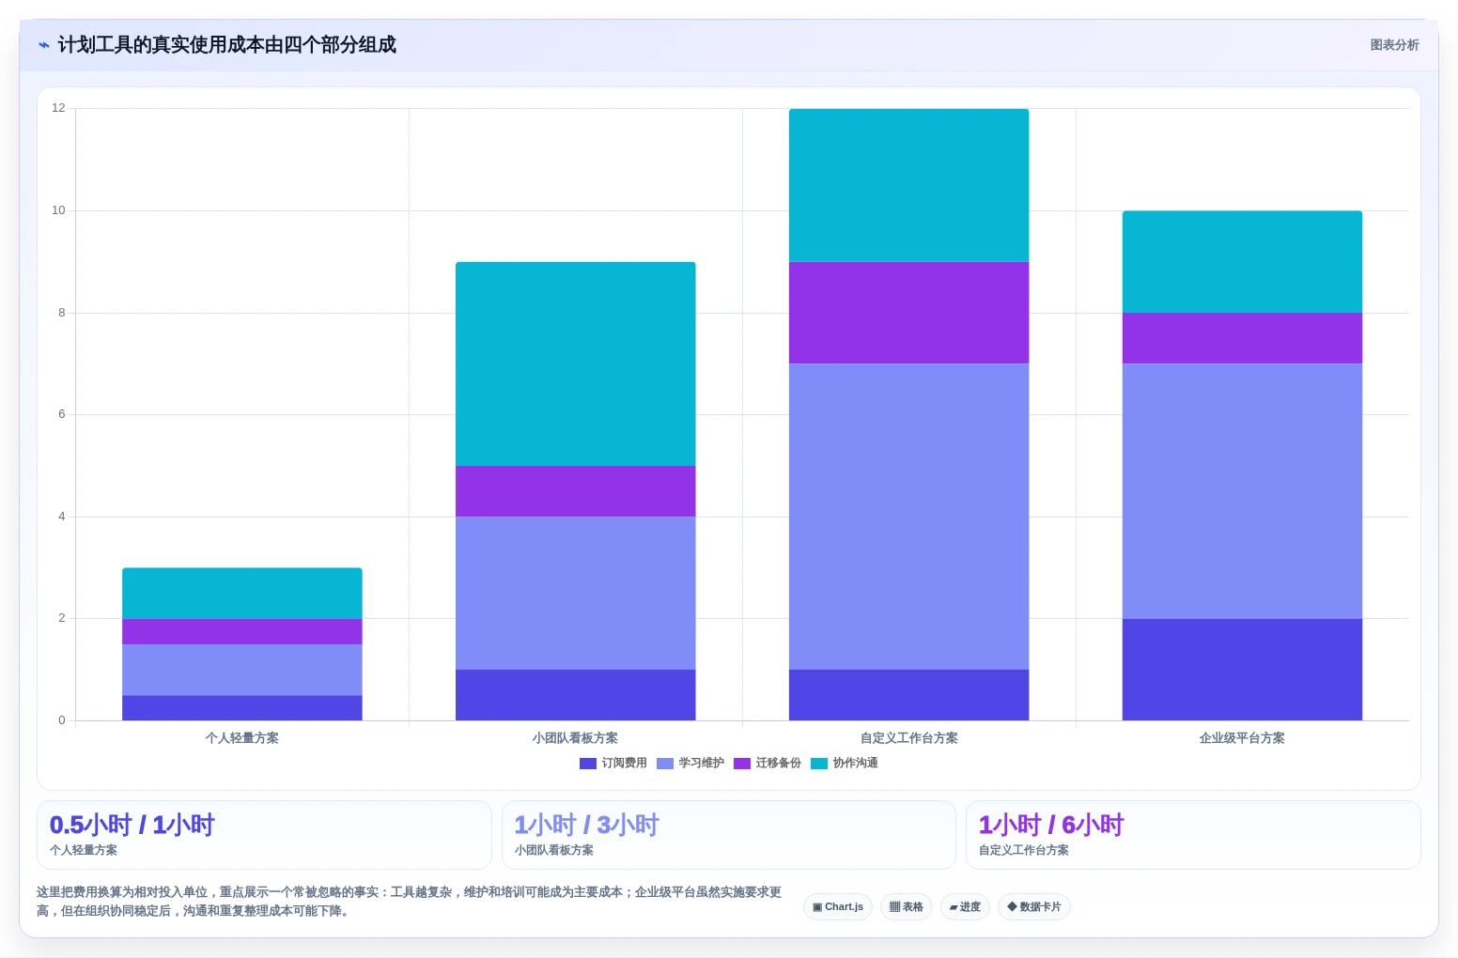Viewport: 1458px width, 958px height.
Task: Click 协作沟通 segment of 个人轻量方案 bar
Action: (242, 594)
